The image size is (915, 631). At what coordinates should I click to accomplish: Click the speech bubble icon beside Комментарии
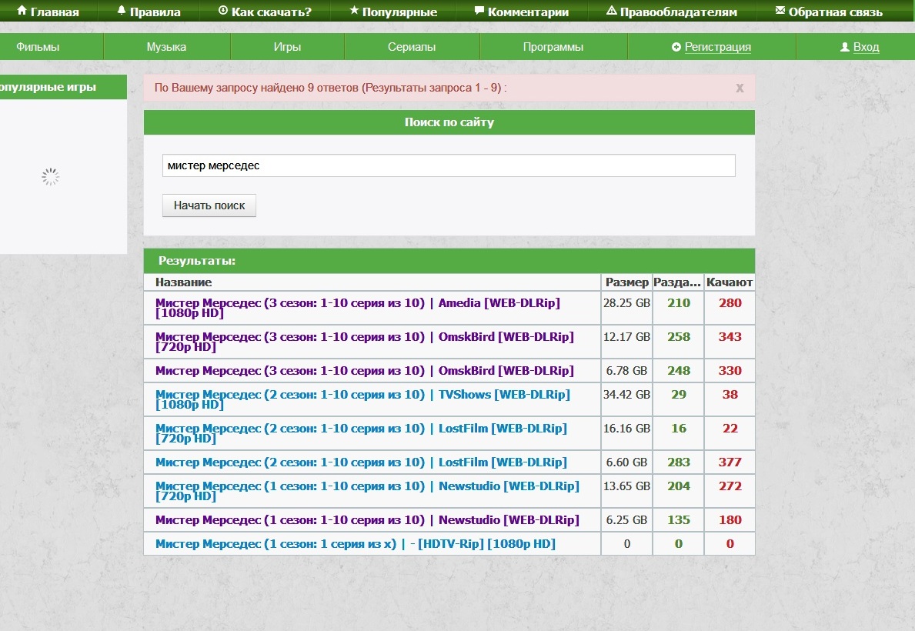tap(479, 12)
